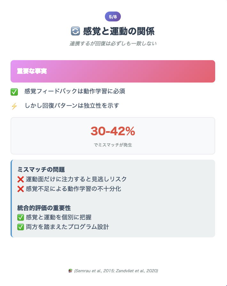Click the pink gradient 重要な事実 banner
Viewport: 227px width, 286px height.
[113, 71]
